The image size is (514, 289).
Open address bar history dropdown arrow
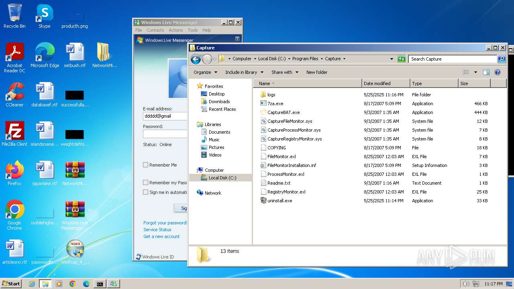click(x=392, y=59)
